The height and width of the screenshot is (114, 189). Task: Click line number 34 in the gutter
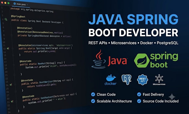click(x=9, y=112)
